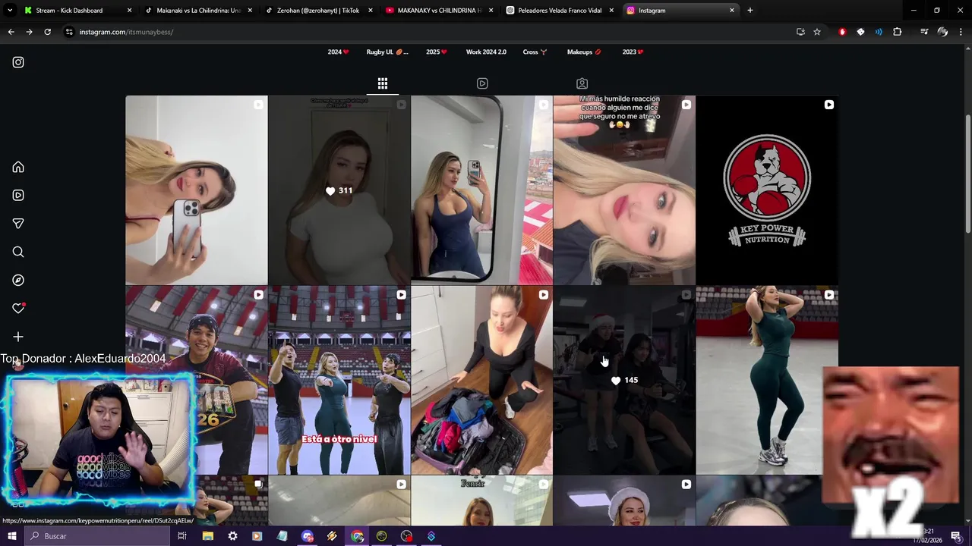Open Instagram home from sidebar house icon
972x546 pixels.
point(18,167)
